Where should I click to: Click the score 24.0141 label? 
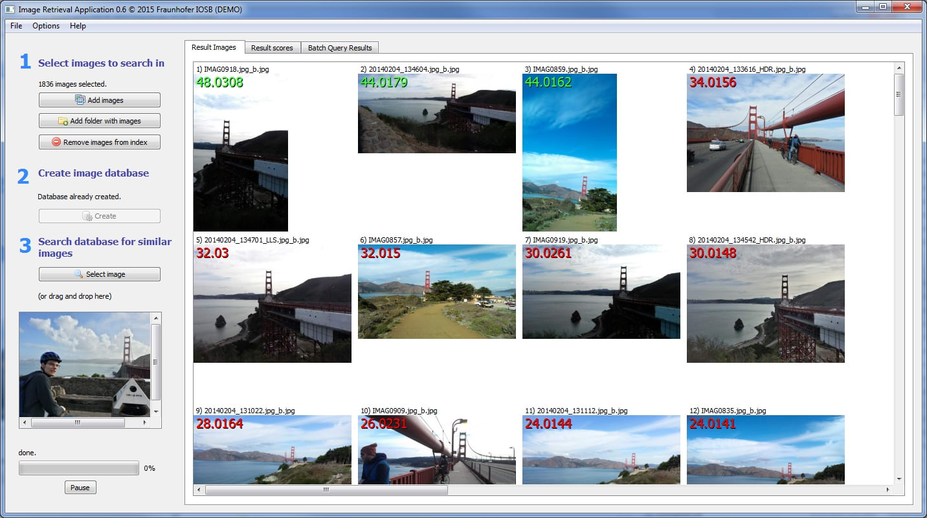pos(713,424)
